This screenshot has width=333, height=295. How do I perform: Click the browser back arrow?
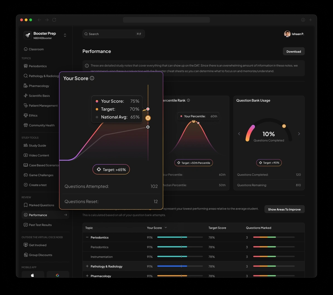[x=40, y=20]
